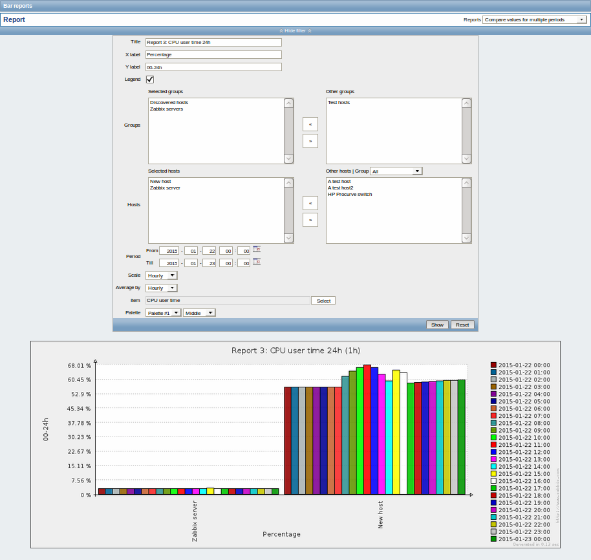This screenshot has height=560, width=591.
Task: Open the Reports type dropdown
Action: point(535,19)
